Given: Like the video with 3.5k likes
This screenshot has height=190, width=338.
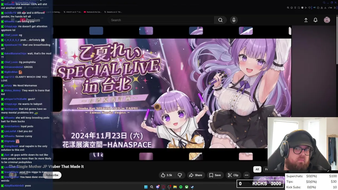Looking at the screenshot, I should (x=166, y=175).
